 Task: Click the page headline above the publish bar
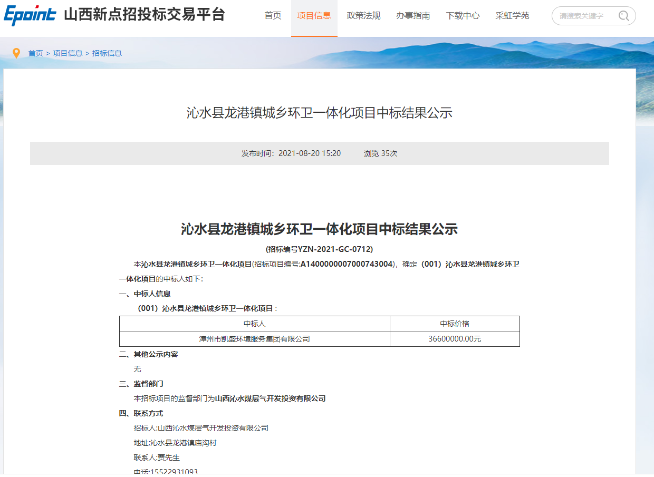[320, 113]
